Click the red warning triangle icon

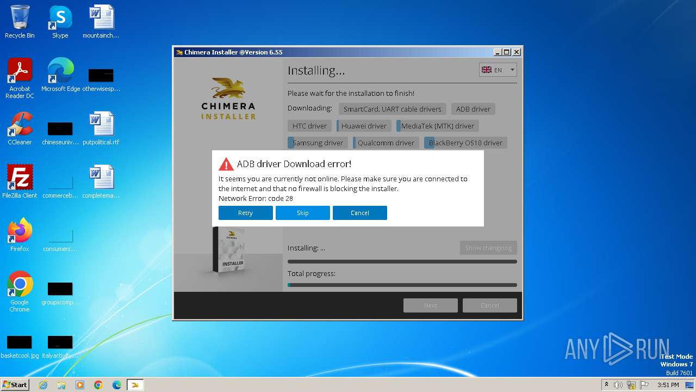[x=226, y=164]
